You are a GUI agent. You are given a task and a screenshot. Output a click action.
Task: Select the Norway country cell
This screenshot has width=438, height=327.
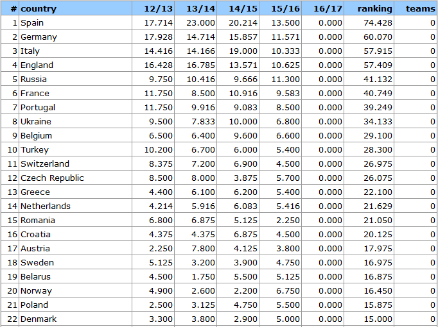pyautogui.click(x=75, y=290)
